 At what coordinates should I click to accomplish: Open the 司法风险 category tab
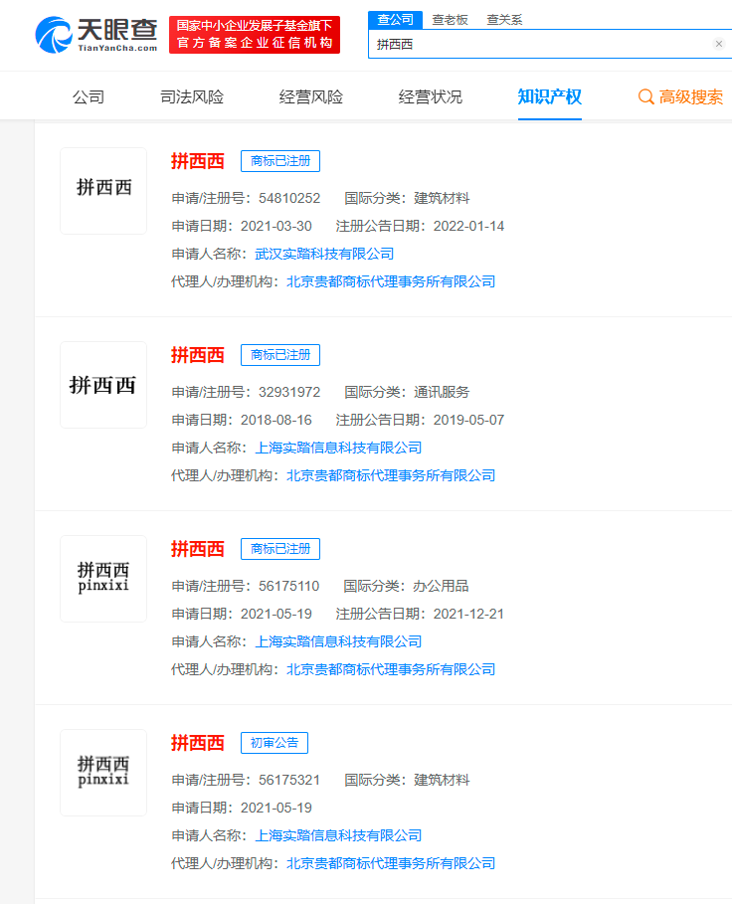(192, 97)
